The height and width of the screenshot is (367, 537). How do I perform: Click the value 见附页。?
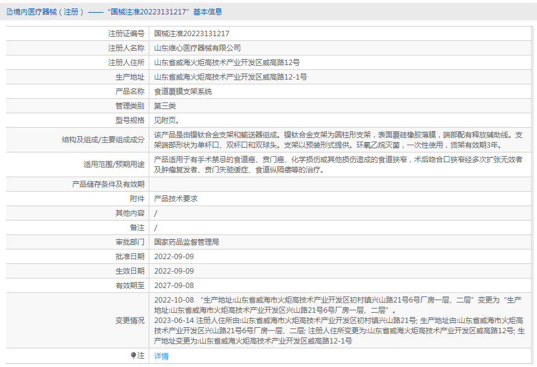point(167,121)
